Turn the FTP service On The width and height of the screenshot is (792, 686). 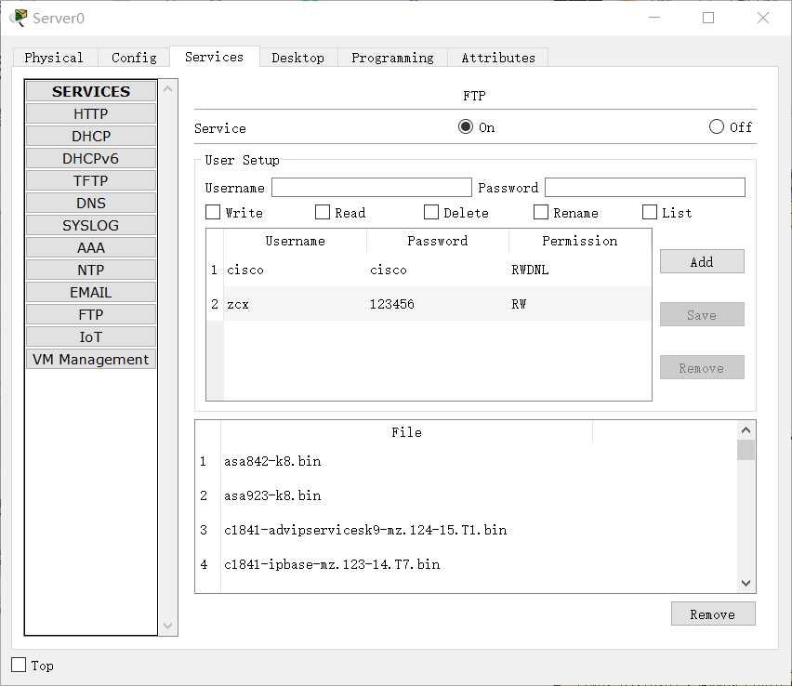465,126
